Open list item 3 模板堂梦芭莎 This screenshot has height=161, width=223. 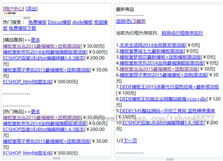click(160, 57)
